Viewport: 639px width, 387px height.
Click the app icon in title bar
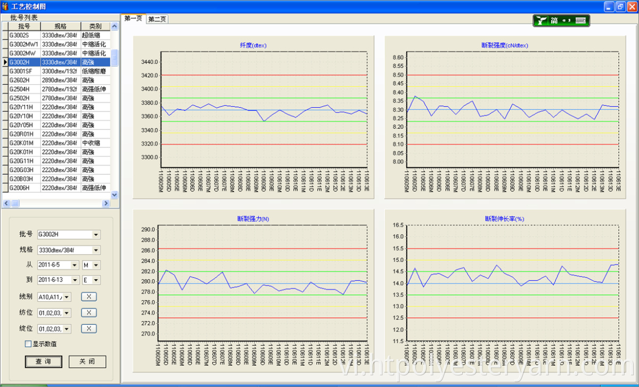pos(5,6)
